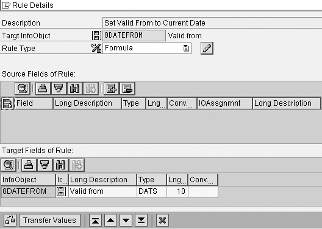Select the 0DATEFROM row in target table

[x=109, y=191]
